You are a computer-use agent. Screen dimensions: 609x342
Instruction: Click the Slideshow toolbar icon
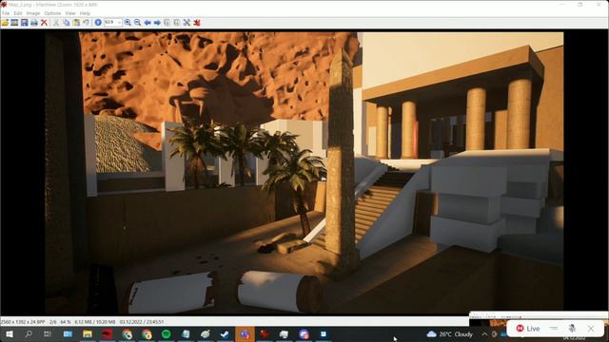(x=14, y=23)
